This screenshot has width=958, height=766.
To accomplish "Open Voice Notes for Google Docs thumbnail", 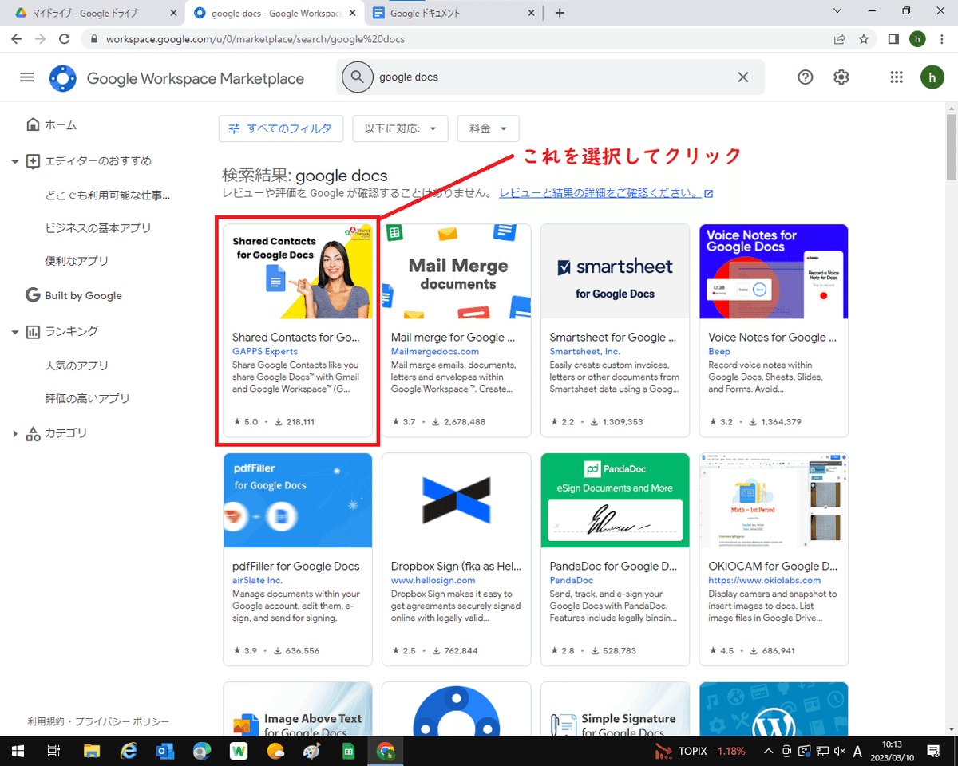I will pyautogui.click(x=774, y=271).
